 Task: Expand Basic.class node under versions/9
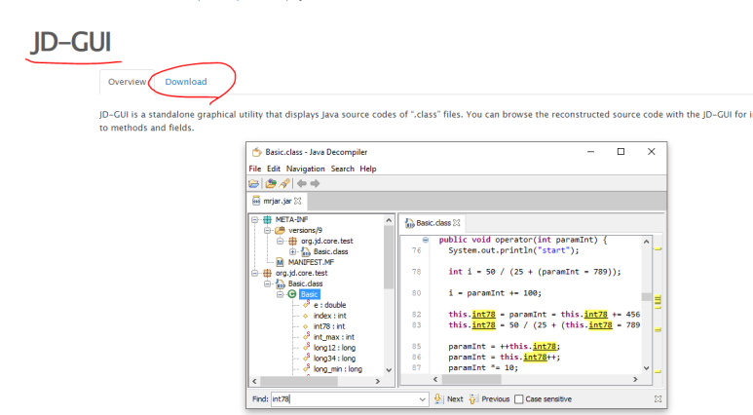[x=292, y=251]
